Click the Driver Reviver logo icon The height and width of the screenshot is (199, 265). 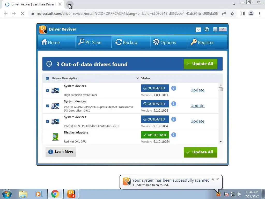(43, 30)
